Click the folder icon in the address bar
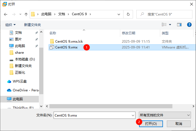The width and height of the screenshot is (196, 131). (33, 14)
